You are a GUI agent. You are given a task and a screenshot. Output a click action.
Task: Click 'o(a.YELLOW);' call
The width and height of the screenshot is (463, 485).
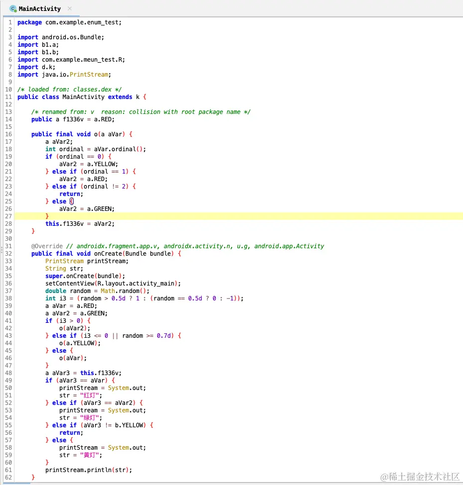click(x=80, y=343)
